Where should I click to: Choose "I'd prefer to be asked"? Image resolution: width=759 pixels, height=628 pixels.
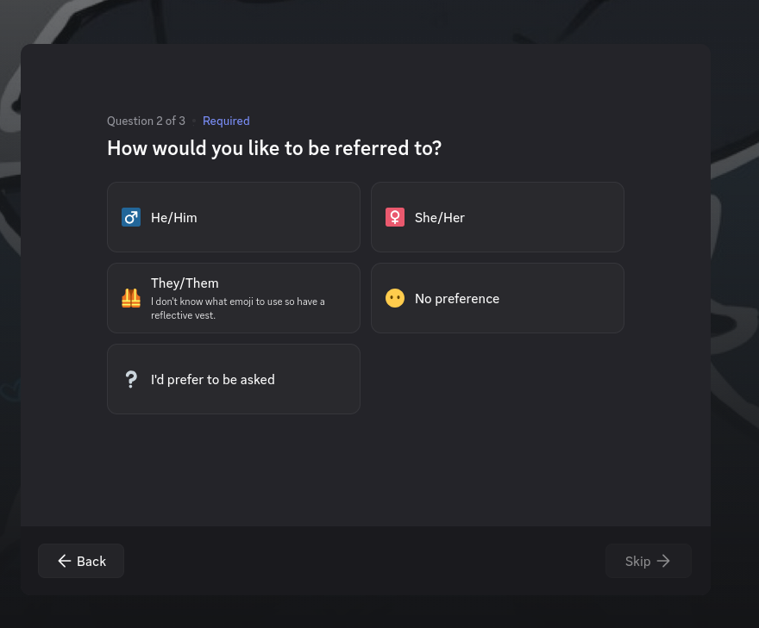[233, 379]
